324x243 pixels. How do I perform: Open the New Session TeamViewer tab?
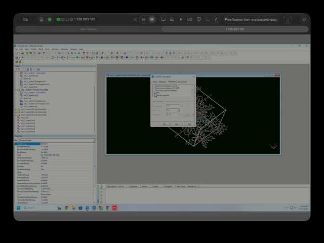click(89, 29)
